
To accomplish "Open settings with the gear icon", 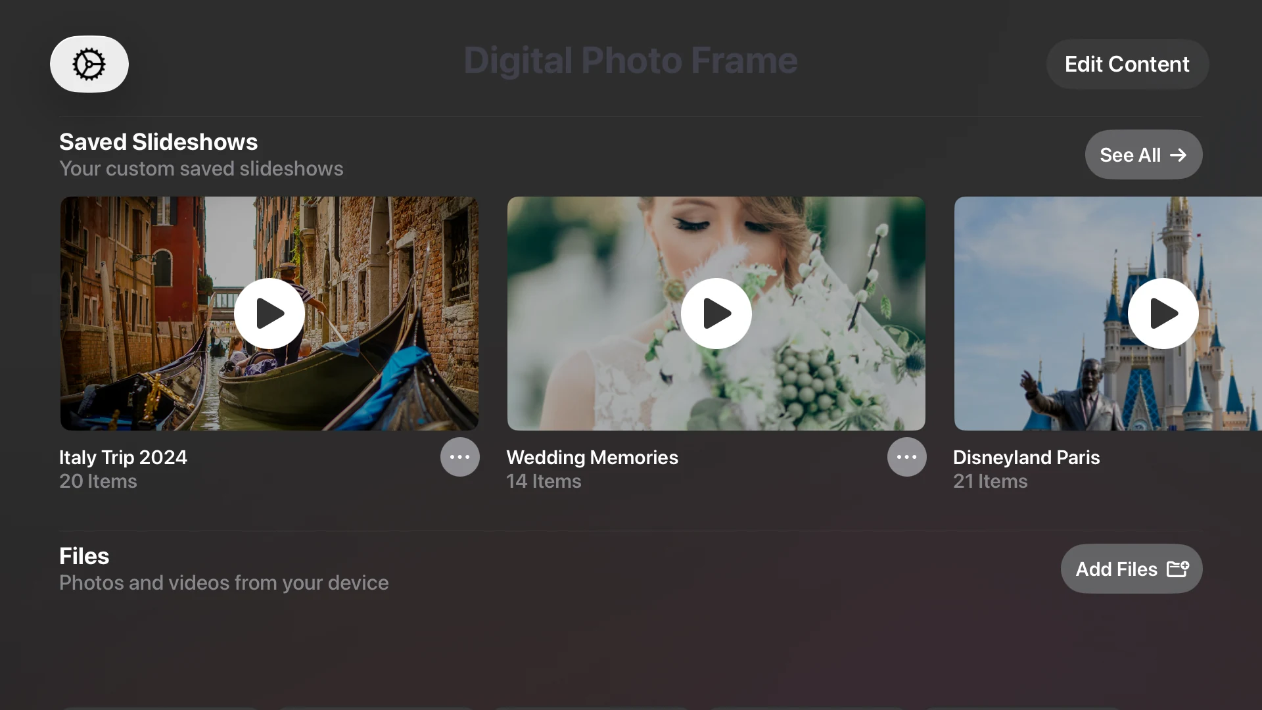I will [89, 64].
